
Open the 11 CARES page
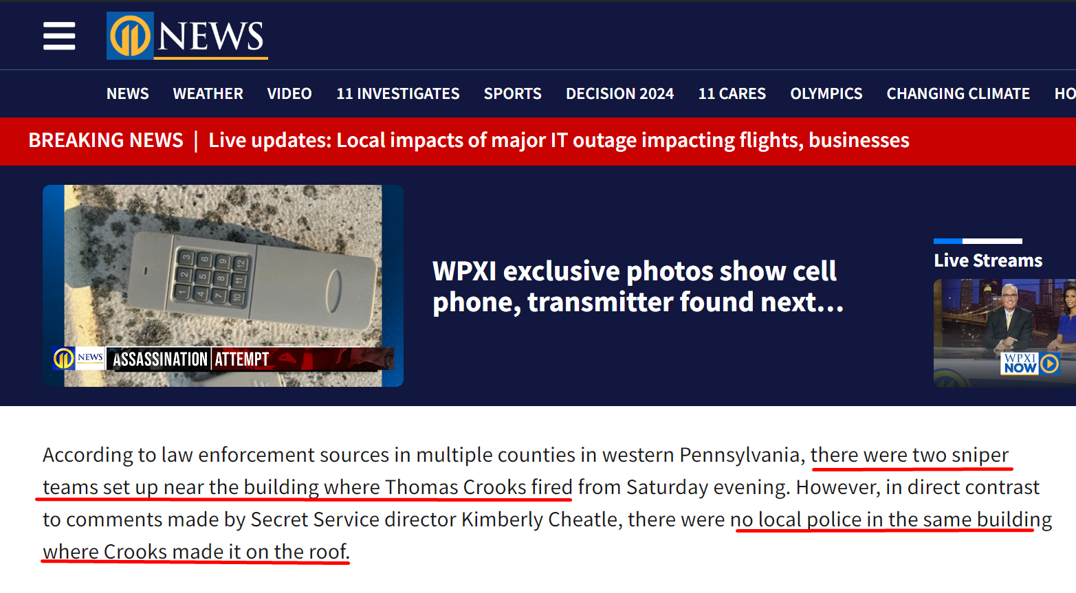click(732, 93)
